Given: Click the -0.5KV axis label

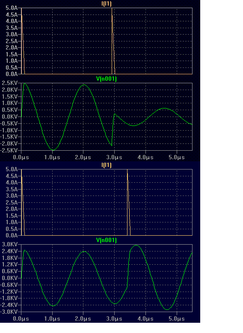Looking at the screenshot, I should coord(9,123).
